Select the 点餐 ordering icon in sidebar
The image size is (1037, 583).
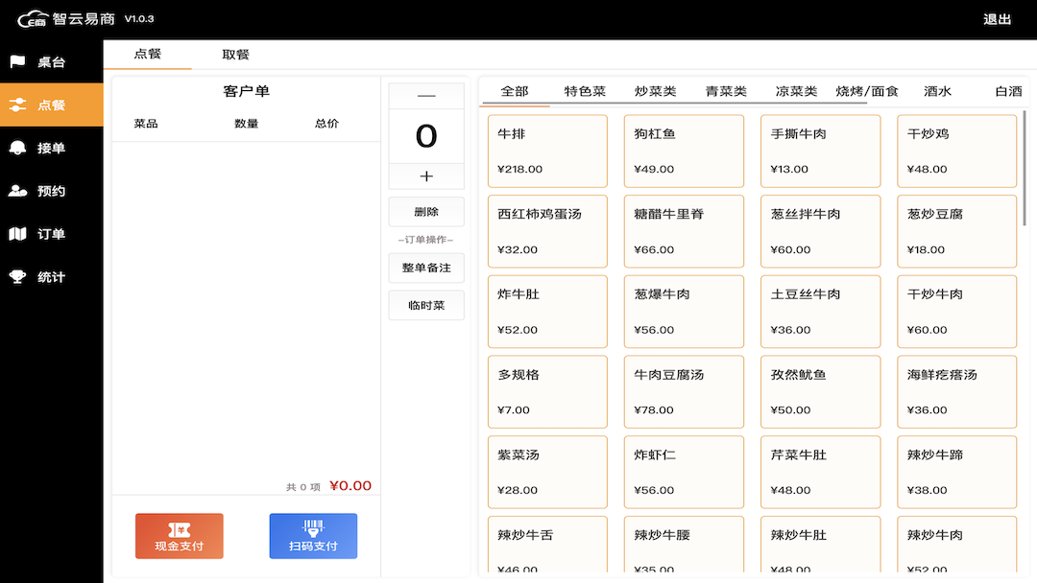point(18,105)
